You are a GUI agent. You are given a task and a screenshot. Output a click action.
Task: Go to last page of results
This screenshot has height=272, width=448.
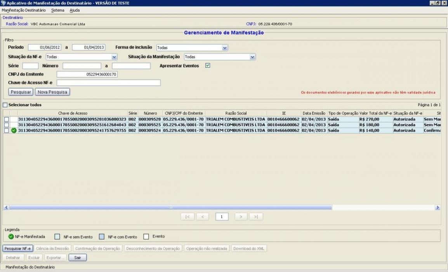[x=256, y=217]
